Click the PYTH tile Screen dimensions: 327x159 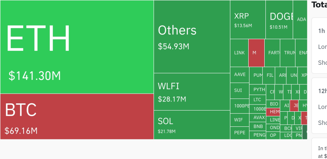259,90
